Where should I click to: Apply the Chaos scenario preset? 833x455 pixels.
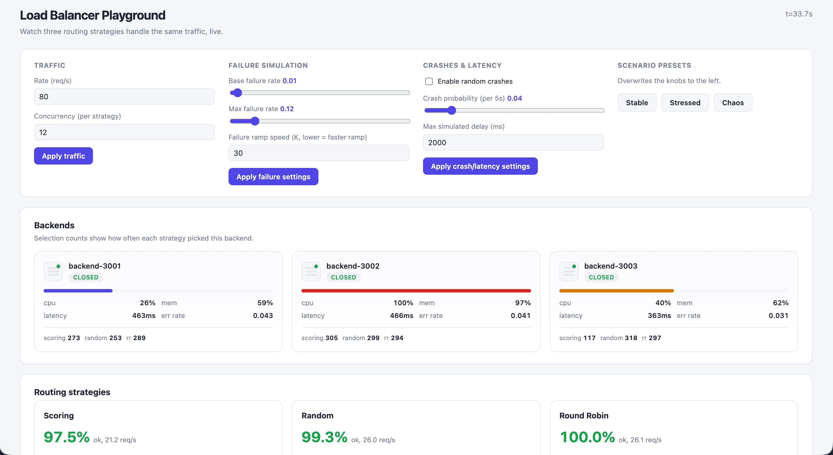(733, 103)
